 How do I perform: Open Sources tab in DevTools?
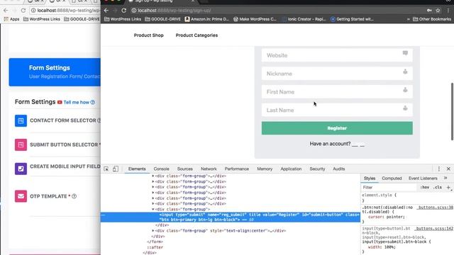[184, 169]
